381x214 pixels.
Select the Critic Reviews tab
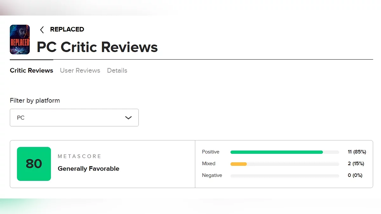tap(31, 70)
